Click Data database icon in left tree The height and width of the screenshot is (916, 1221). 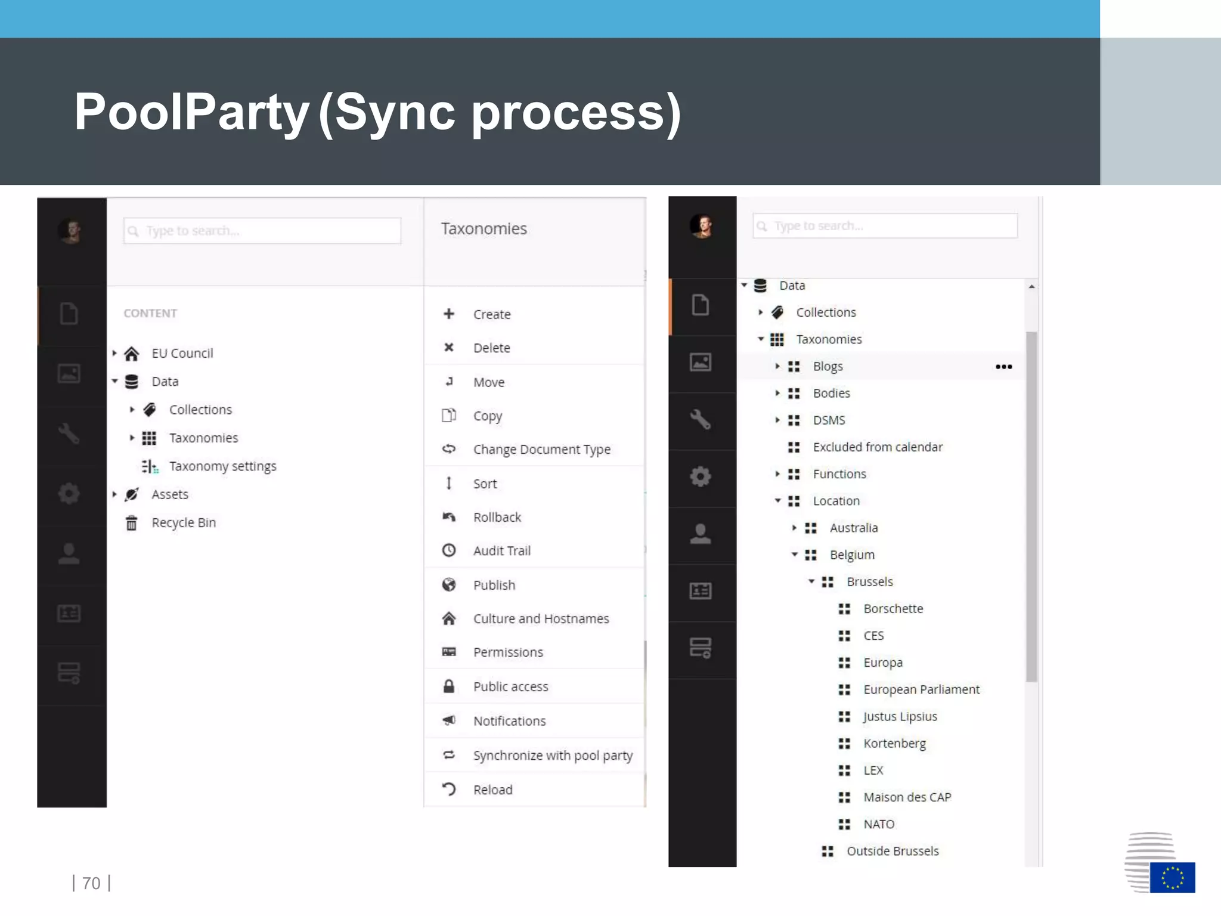132,382
